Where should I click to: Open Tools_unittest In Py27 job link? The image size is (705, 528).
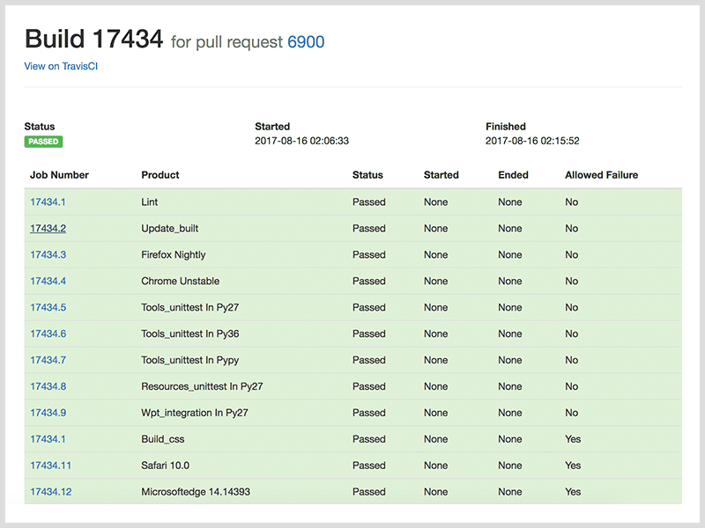pos(47,307)
